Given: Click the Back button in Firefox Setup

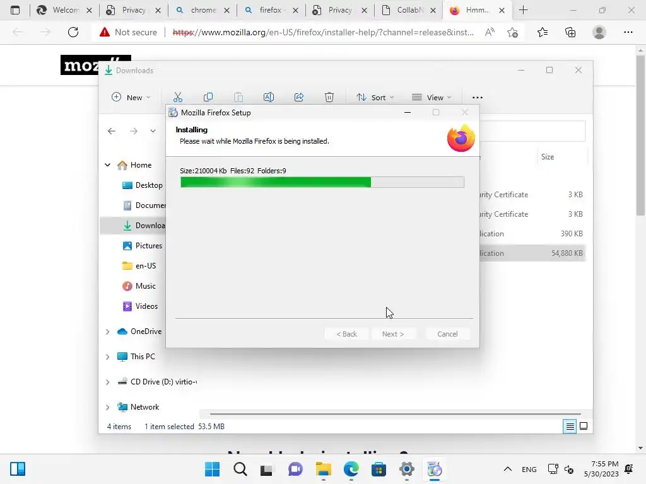Looking at the screenshot, I should tap(346, 334).
